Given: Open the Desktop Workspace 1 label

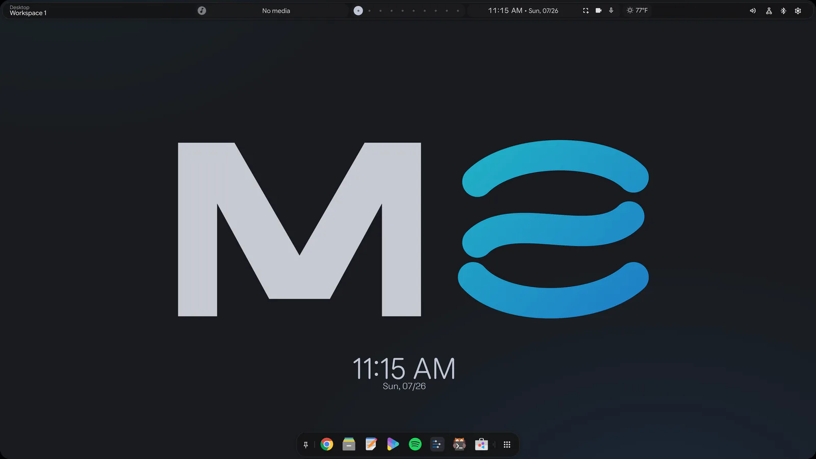Looking at the screenshot, I should (28, 11).
